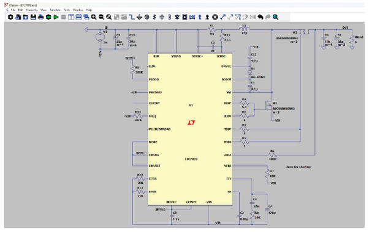Select the Delete tool circled X
This screenshot has width=369, height=232.
click(x=215, y=17)
